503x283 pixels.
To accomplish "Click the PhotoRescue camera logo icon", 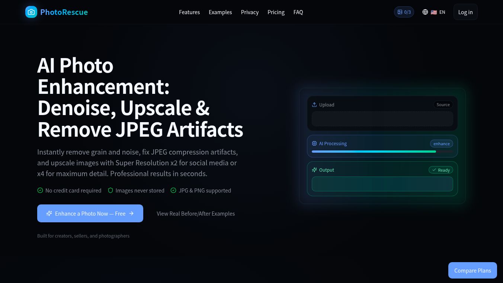I will (x=31, y=12).
